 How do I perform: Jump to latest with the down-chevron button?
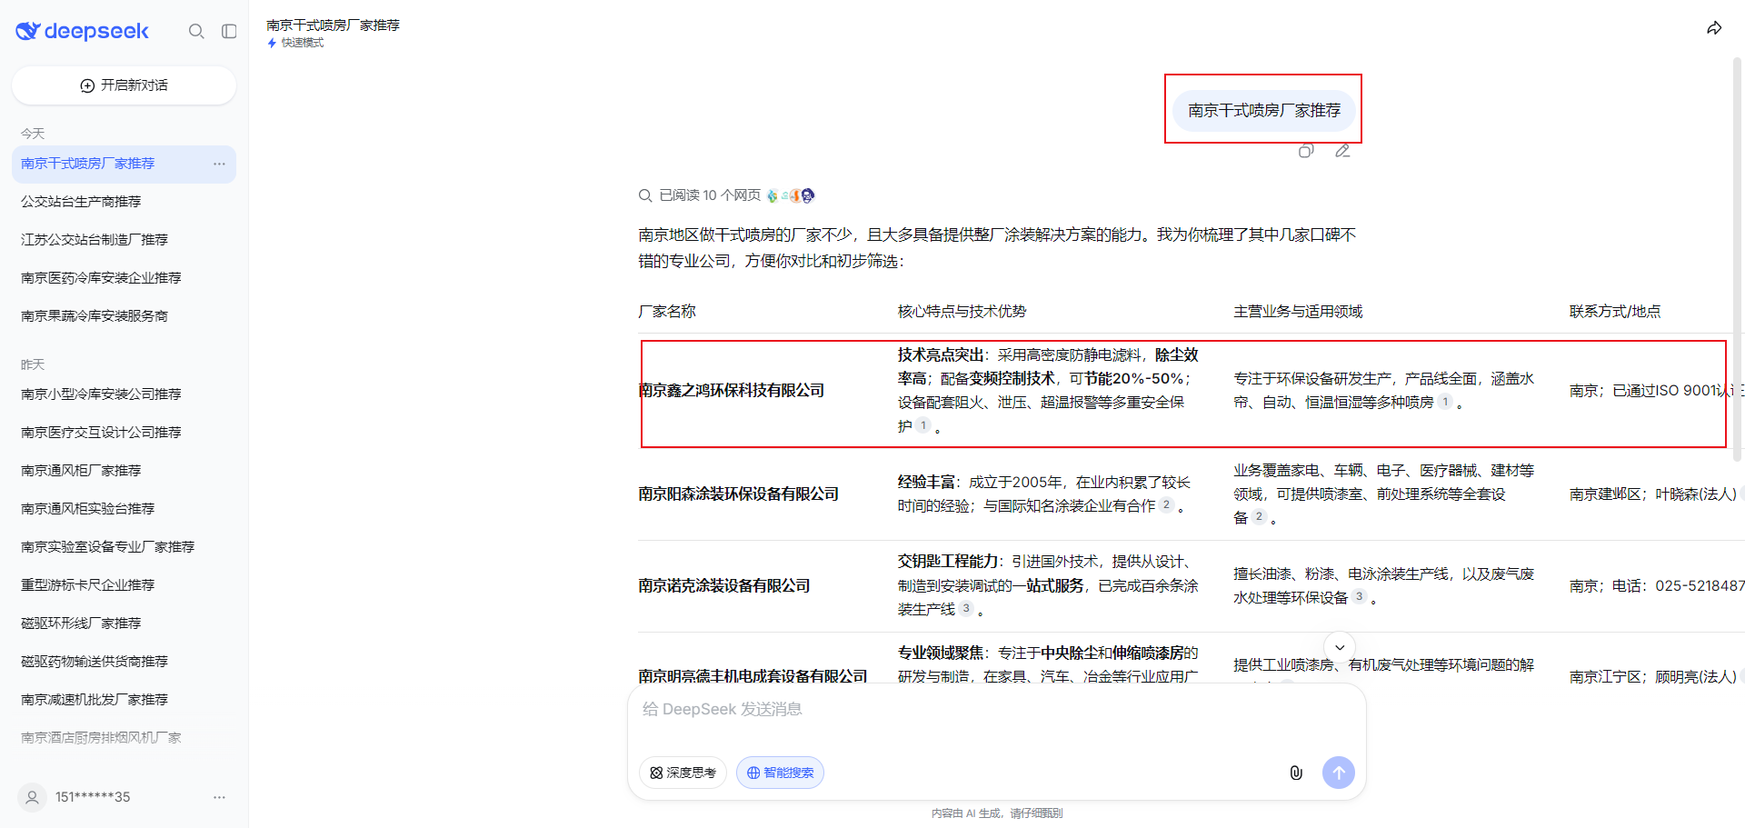coord(1340,647)
